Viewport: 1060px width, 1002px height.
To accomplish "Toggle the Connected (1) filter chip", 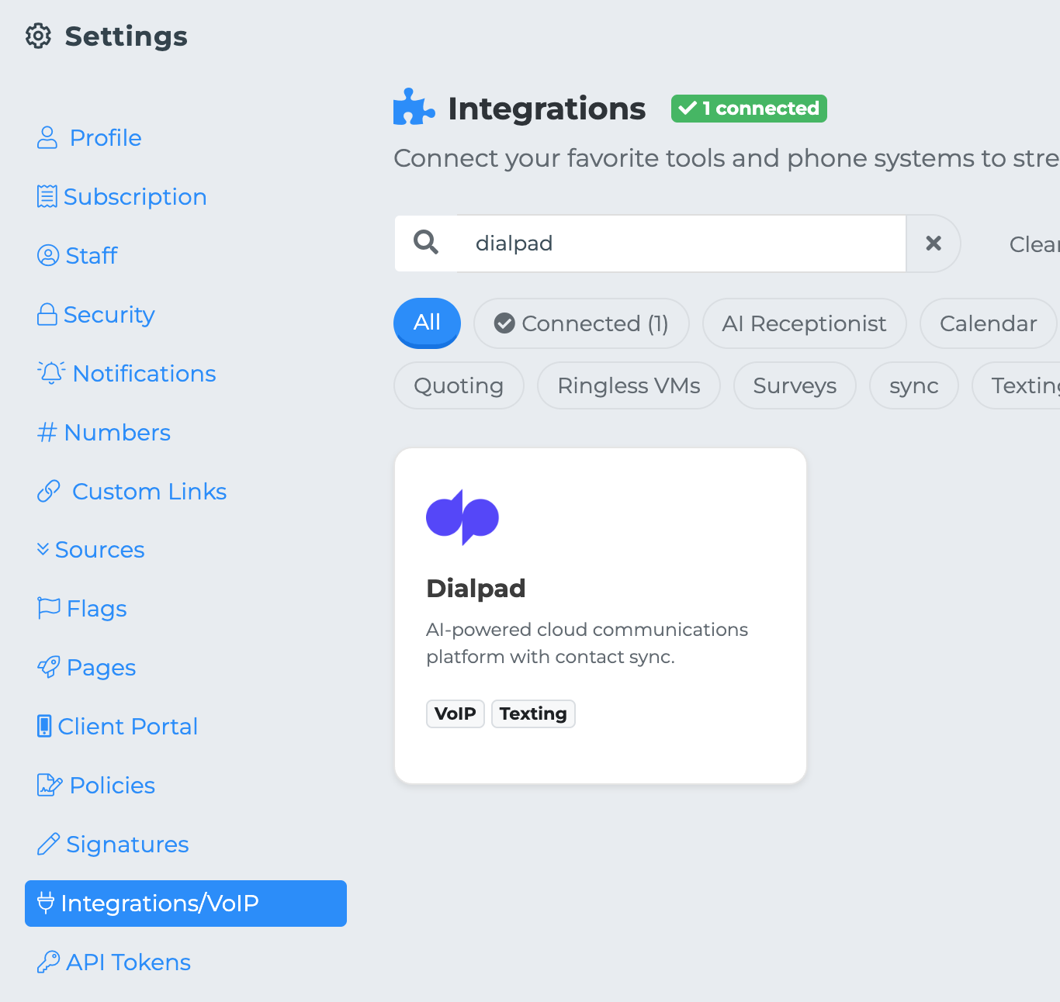I will [x=581, y=323].
